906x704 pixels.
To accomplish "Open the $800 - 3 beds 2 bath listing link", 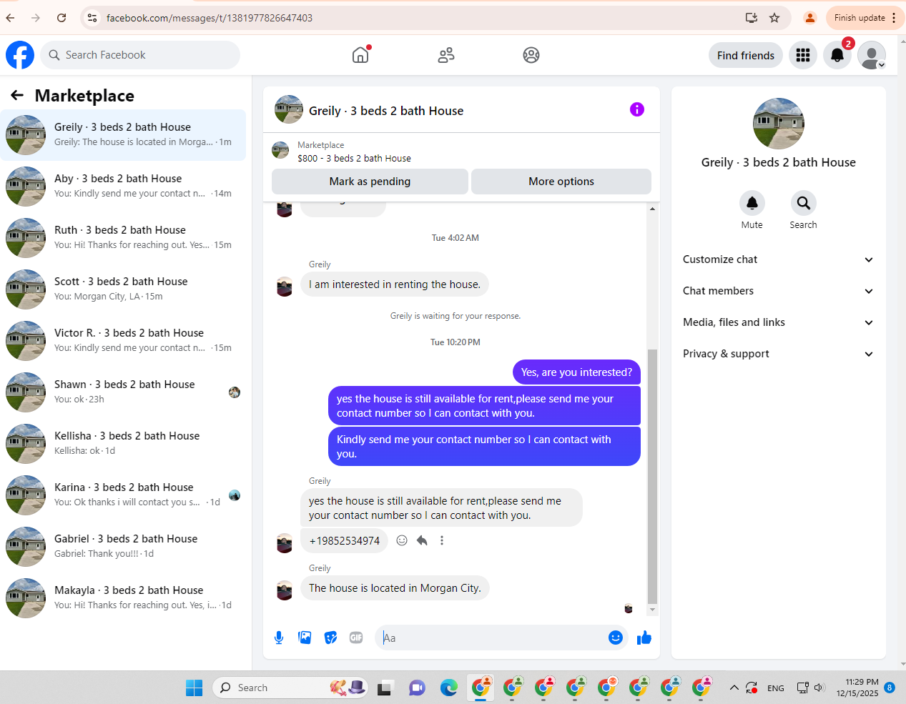I will tap(354, 158).
